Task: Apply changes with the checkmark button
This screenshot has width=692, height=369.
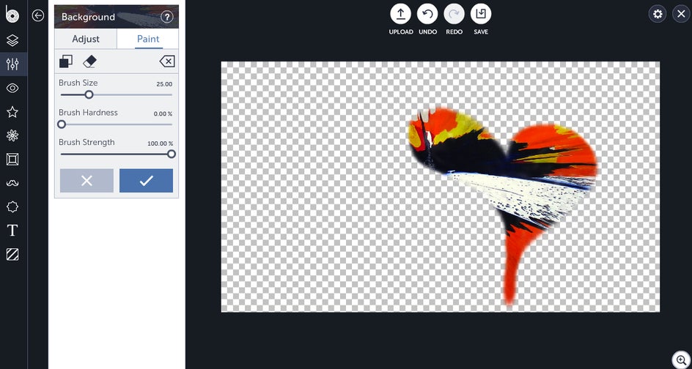Action: tap(146, 181)
